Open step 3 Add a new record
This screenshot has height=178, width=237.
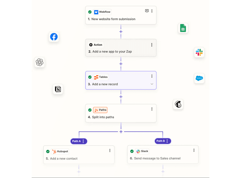tap(121, 80)
